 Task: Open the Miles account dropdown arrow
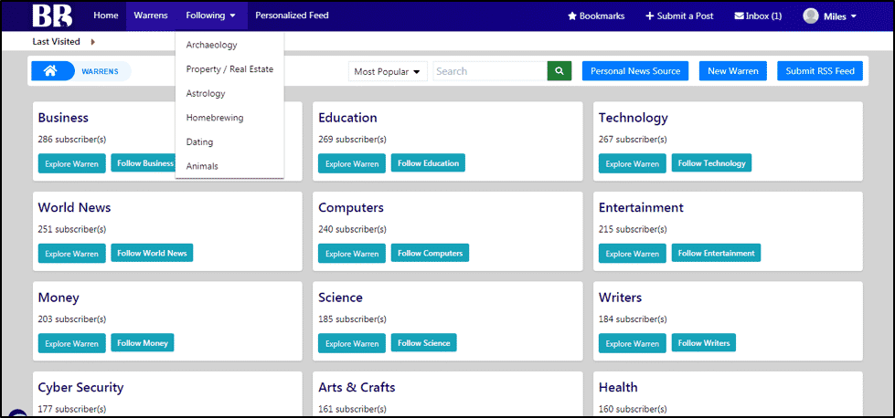(854, 16)
